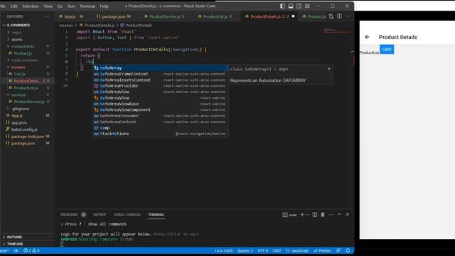Open terminal panel more actions
Image resolution: width=455 pixels, height=256 pixels.
[331, 215]
